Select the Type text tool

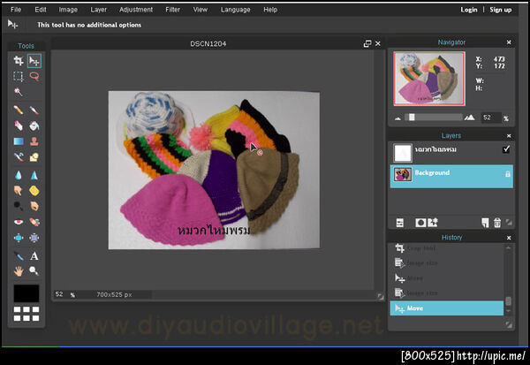[x=34, y=256]
